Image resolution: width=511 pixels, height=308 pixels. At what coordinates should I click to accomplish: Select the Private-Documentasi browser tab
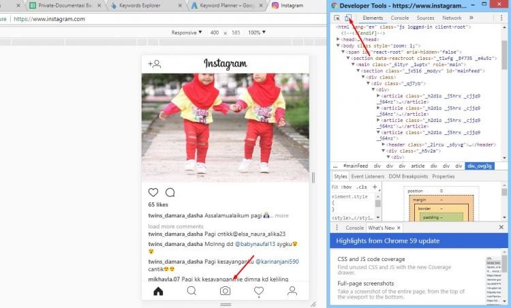pyautogui.click(x=65, y=5)
